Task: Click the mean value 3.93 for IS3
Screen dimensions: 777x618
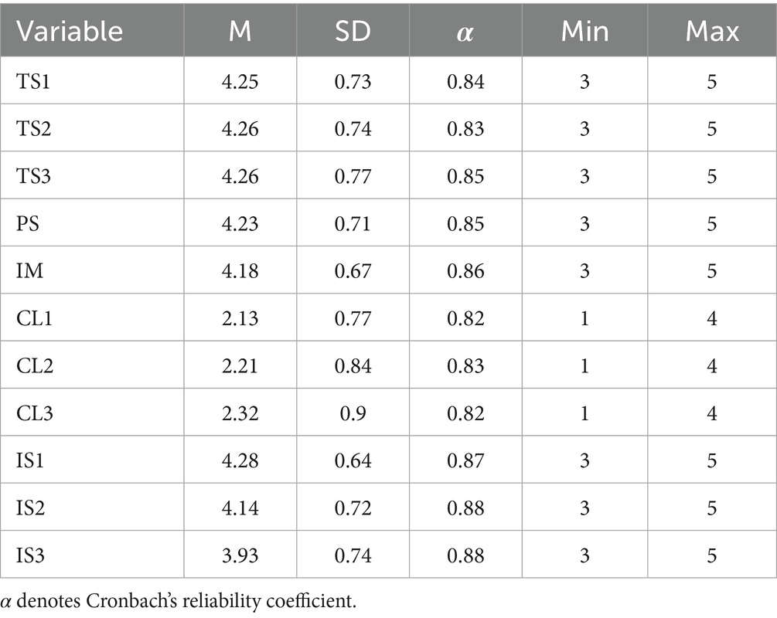Action: [x=240, y=555]
